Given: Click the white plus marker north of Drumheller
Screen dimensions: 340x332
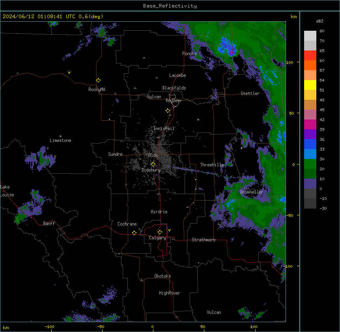Looking at the screenshot, I should (x=241, y=148).
